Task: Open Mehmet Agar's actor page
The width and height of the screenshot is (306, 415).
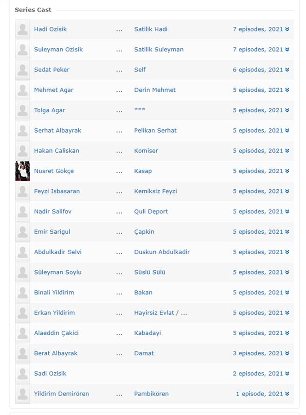Action: [54, 90]
